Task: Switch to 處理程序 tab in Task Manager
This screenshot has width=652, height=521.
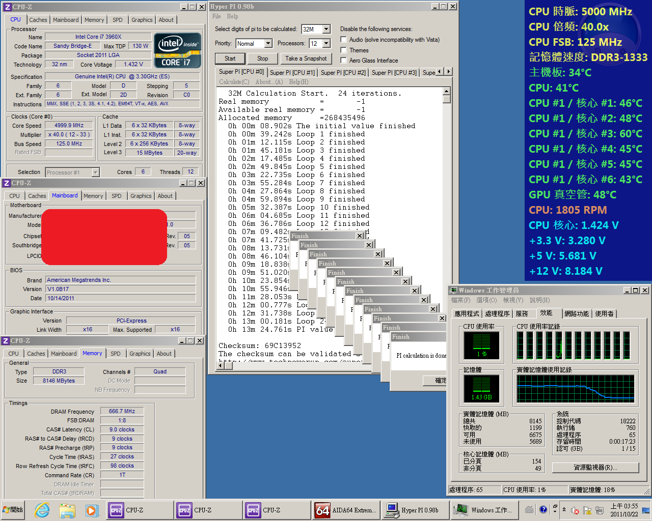Action: (498, 313)
